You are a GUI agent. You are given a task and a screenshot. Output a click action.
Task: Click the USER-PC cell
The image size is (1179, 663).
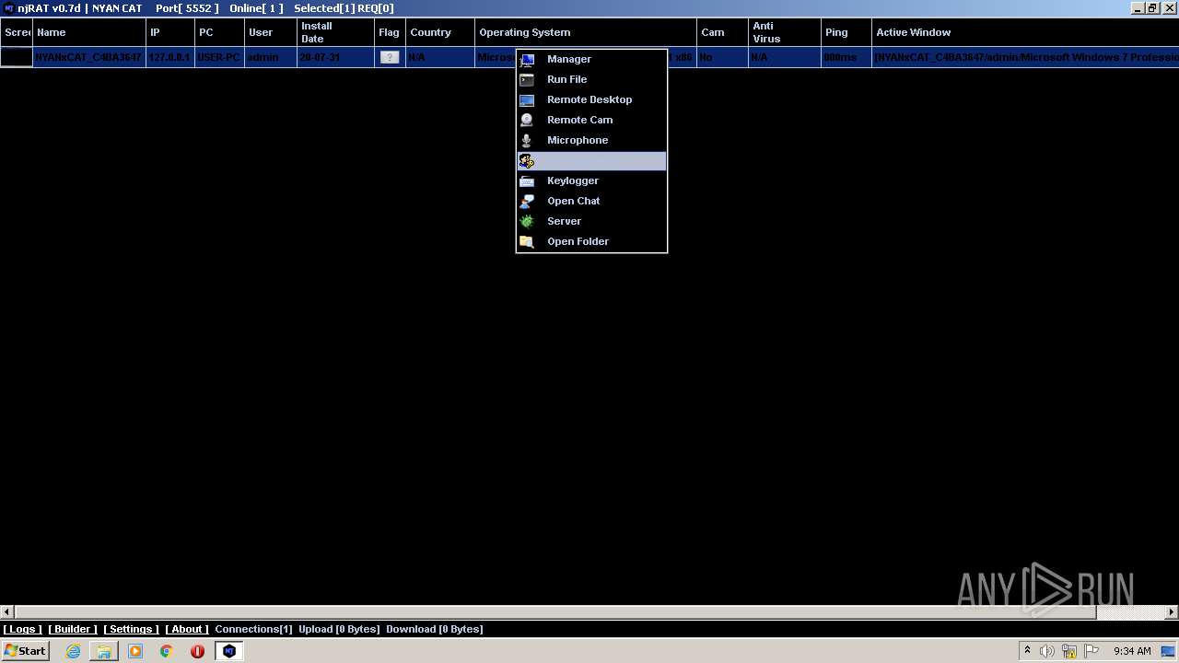pos(219,57)
